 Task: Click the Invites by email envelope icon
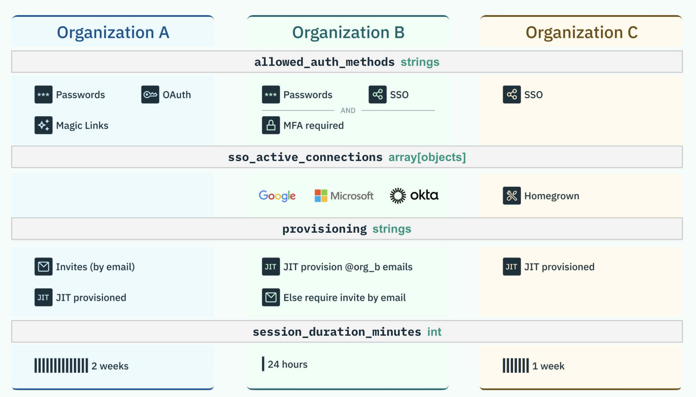(x=43, y=267)
